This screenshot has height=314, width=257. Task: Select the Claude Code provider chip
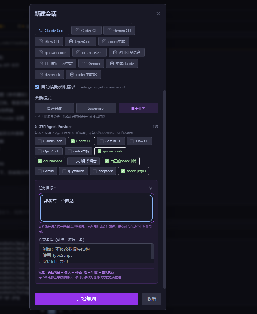point(52,31)
